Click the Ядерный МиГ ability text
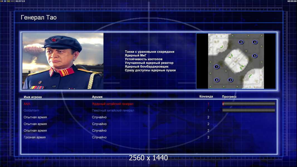Viewport: 297px width, 167px height. pyautogui.click(x=136, y=55)
